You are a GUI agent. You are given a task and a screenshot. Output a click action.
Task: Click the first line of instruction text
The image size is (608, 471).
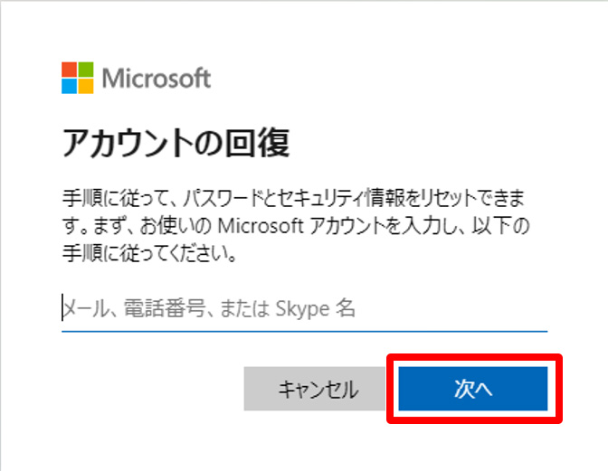pos(294,196)
